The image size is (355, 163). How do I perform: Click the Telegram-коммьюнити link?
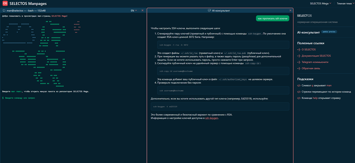click(315, 62)
